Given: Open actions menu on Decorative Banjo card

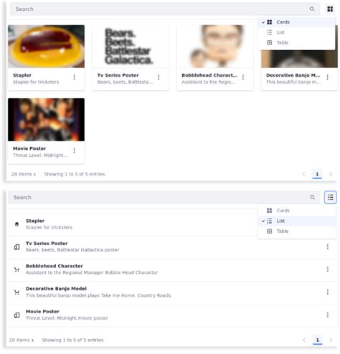Looking at the screenshot, I should 328,77.
